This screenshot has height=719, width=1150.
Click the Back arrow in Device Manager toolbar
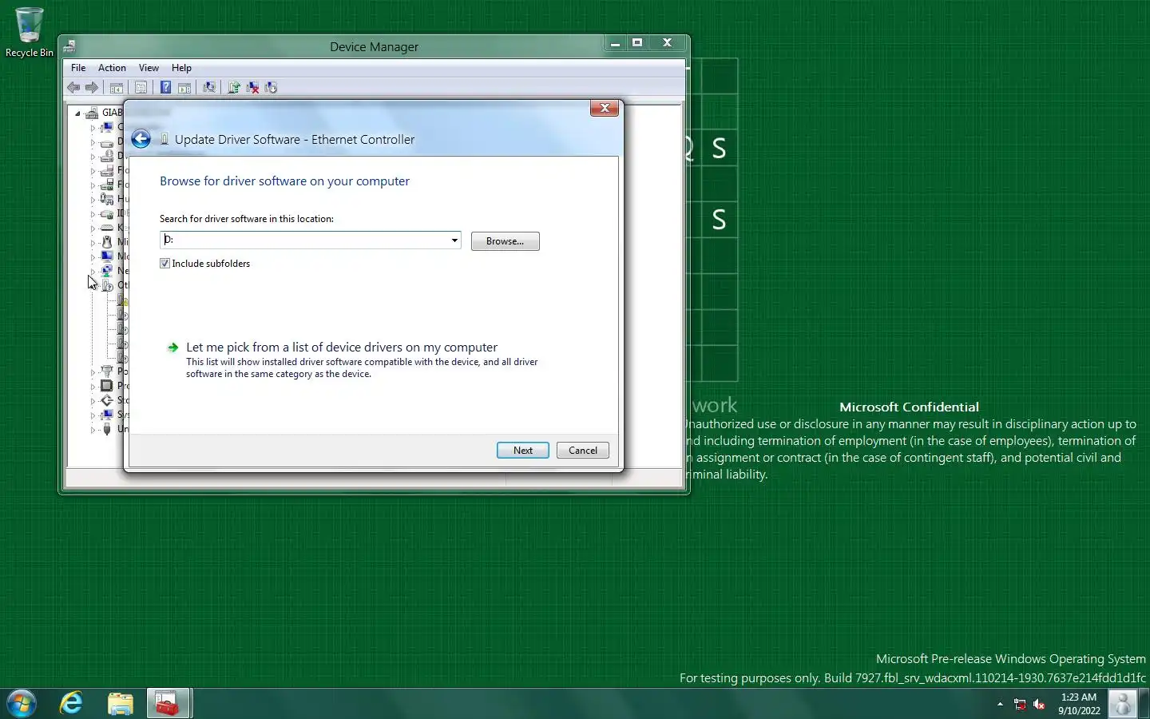click(x=73, y=88)
